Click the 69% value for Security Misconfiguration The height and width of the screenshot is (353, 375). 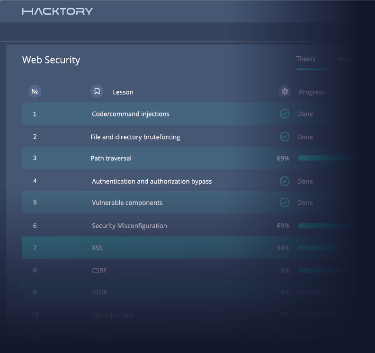283,226
